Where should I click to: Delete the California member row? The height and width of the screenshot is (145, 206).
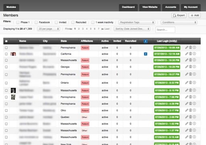[x=190, y=54]
